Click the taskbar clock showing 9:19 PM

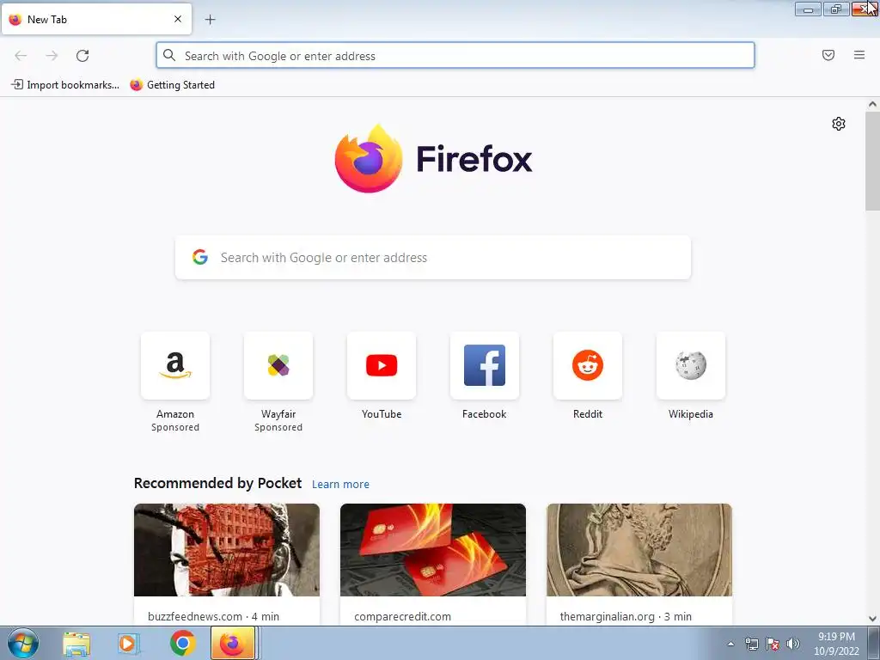click(836, 644)
